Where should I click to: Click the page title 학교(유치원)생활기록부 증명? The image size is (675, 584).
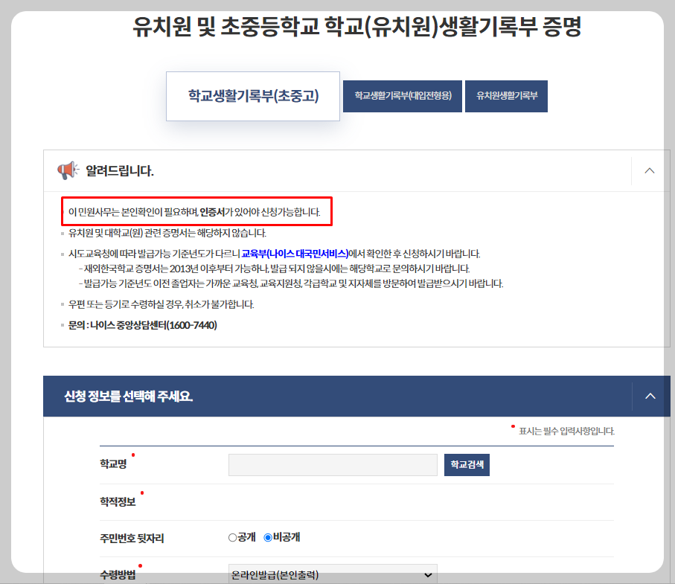(x=357, y=27)
